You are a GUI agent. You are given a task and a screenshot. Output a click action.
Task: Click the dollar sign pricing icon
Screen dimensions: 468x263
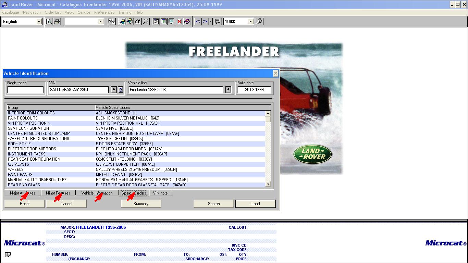[x=164, y=22]
